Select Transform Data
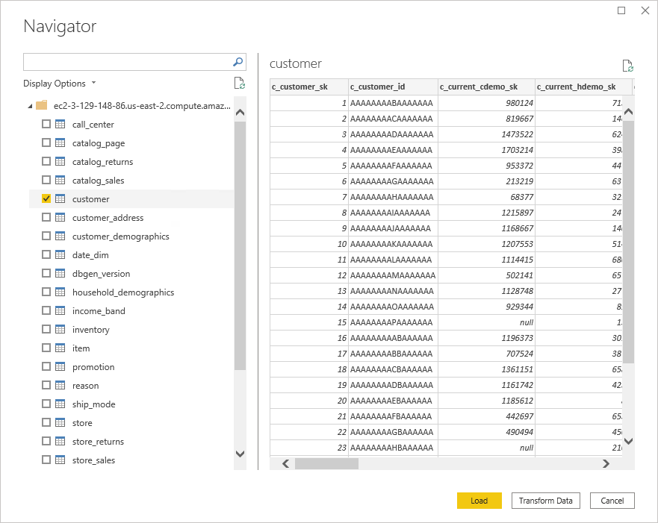Screen dimensions: 658x523 click(545, 501)
